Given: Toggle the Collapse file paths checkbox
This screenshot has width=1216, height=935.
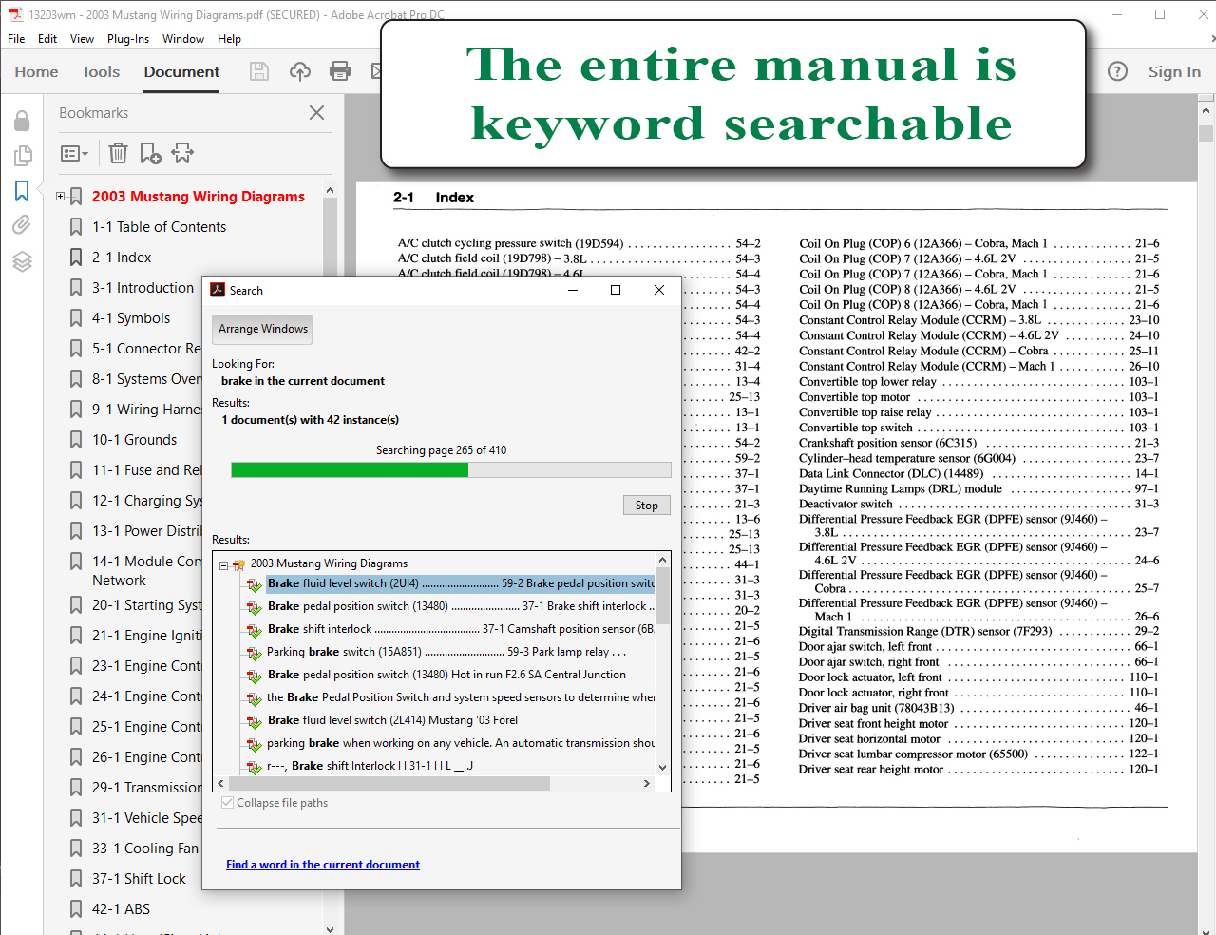Looking at the screenshot, I should tap(227, 803).
